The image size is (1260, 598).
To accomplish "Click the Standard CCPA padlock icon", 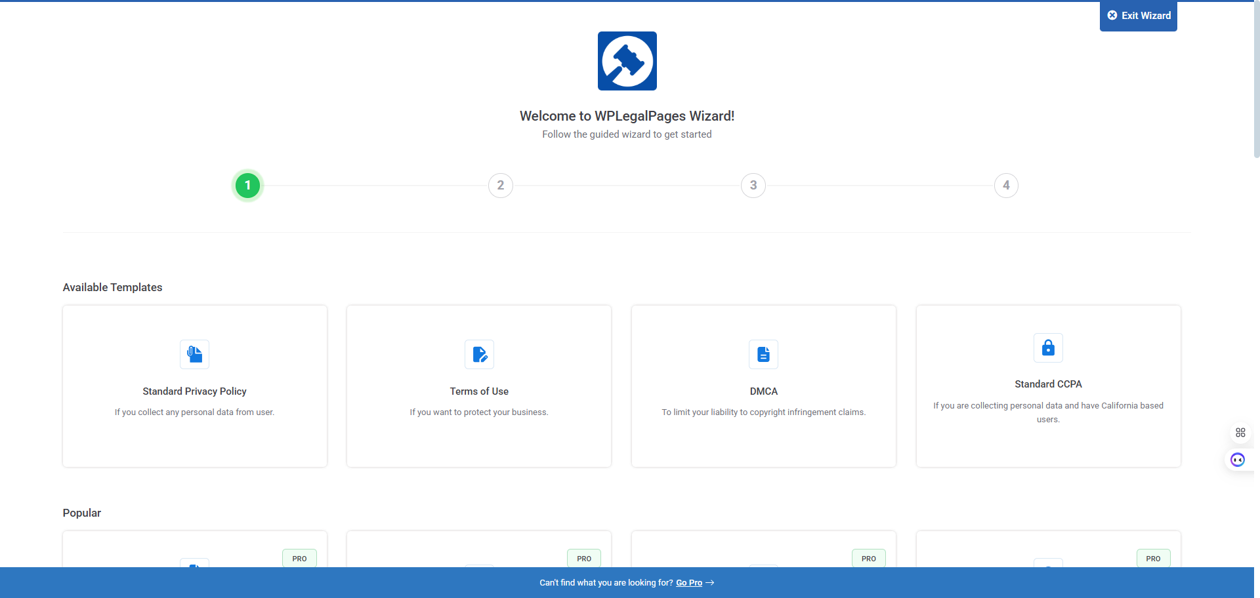I will click(x=1047, y=348).
